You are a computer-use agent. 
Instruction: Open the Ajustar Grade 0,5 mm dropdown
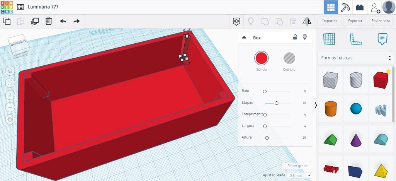coord(300,176)
